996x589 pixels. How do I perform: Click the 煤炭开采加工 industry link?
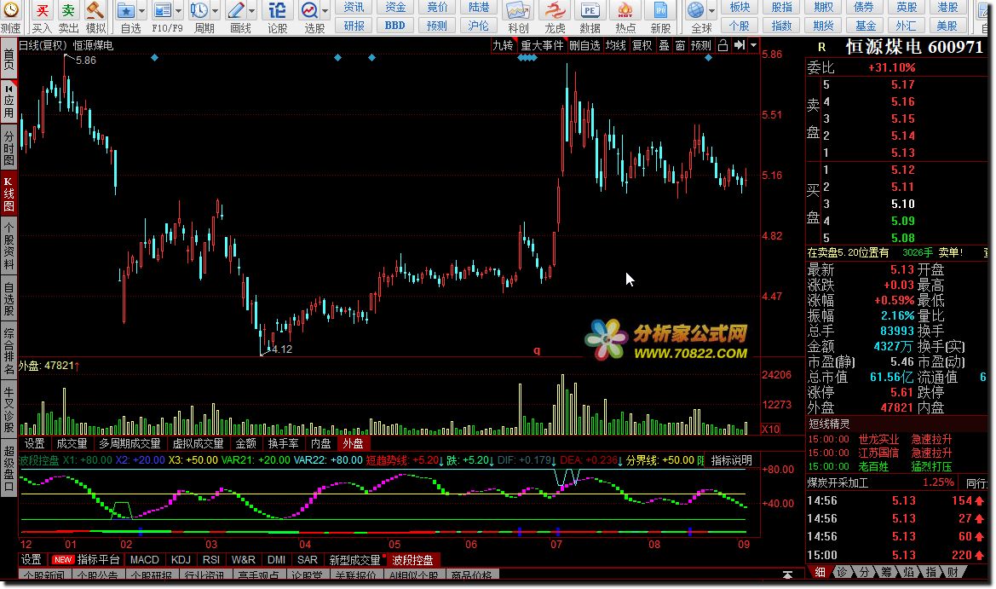tap(838, 483)
